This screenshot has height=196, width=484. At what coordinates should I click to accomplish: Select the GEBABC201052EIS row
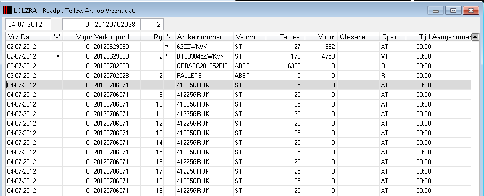(239, 66)
